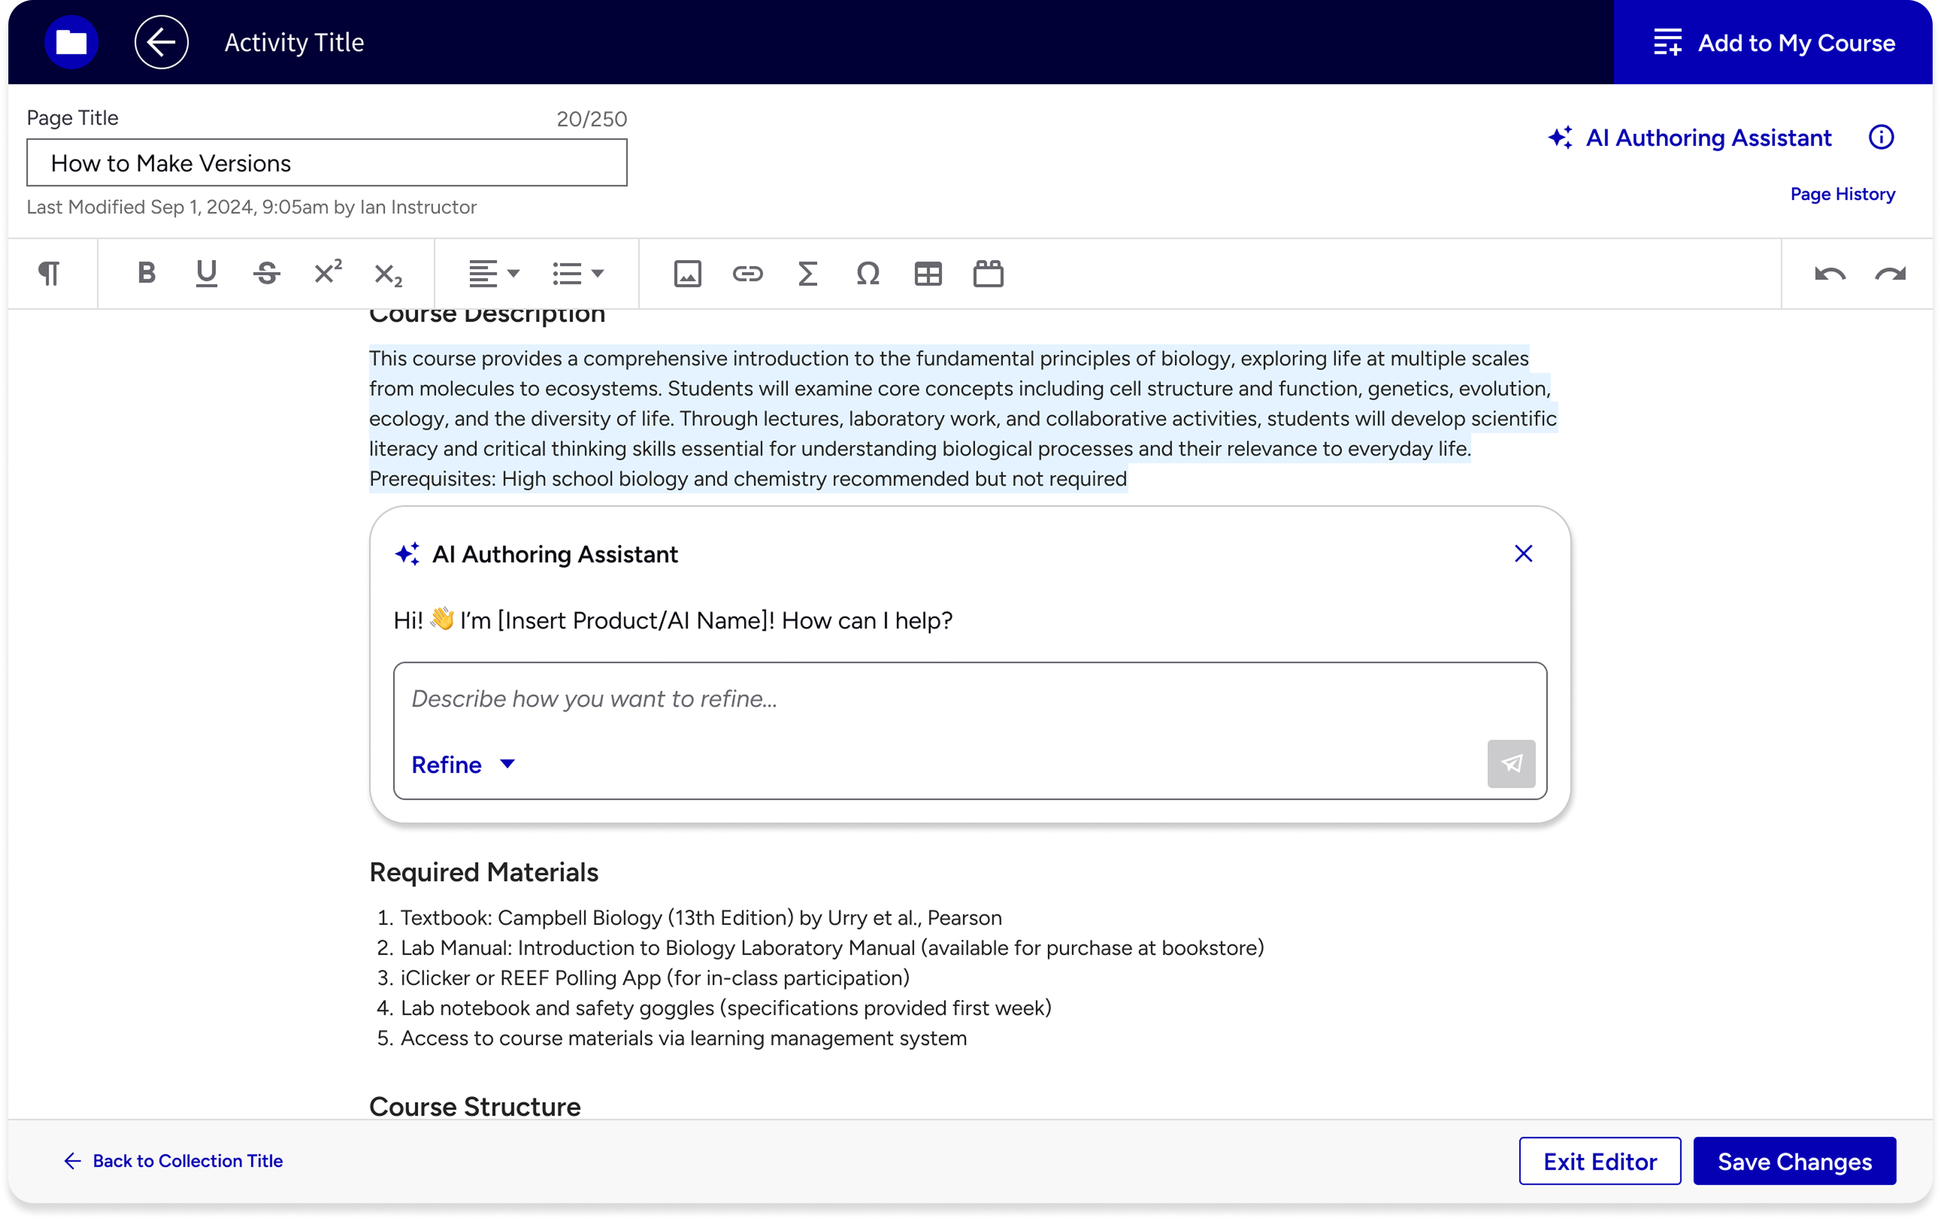This screenshot has height=1220, width=1941.
Task: Close the AI Authoring Assistant panel
Action: pos(1522,554)
